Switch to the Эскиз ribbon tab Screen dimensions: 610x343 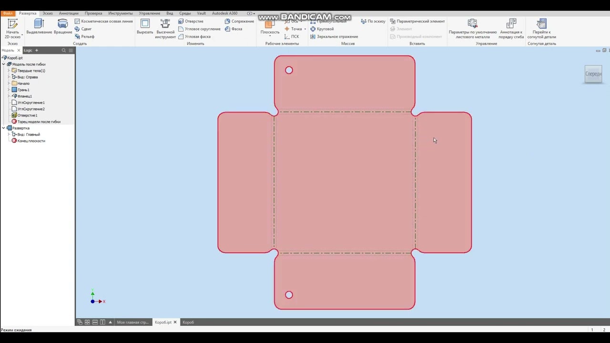48,13
